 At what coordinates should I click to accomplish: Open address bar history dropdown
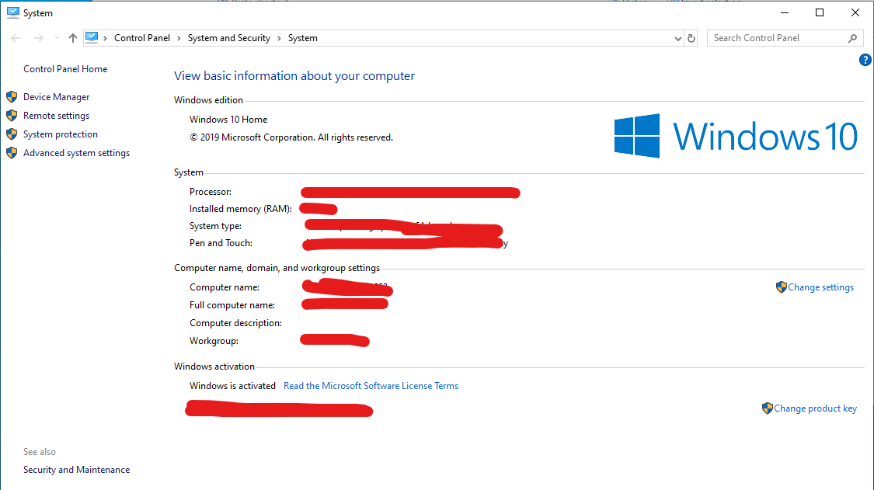click(x=677, y=39)
